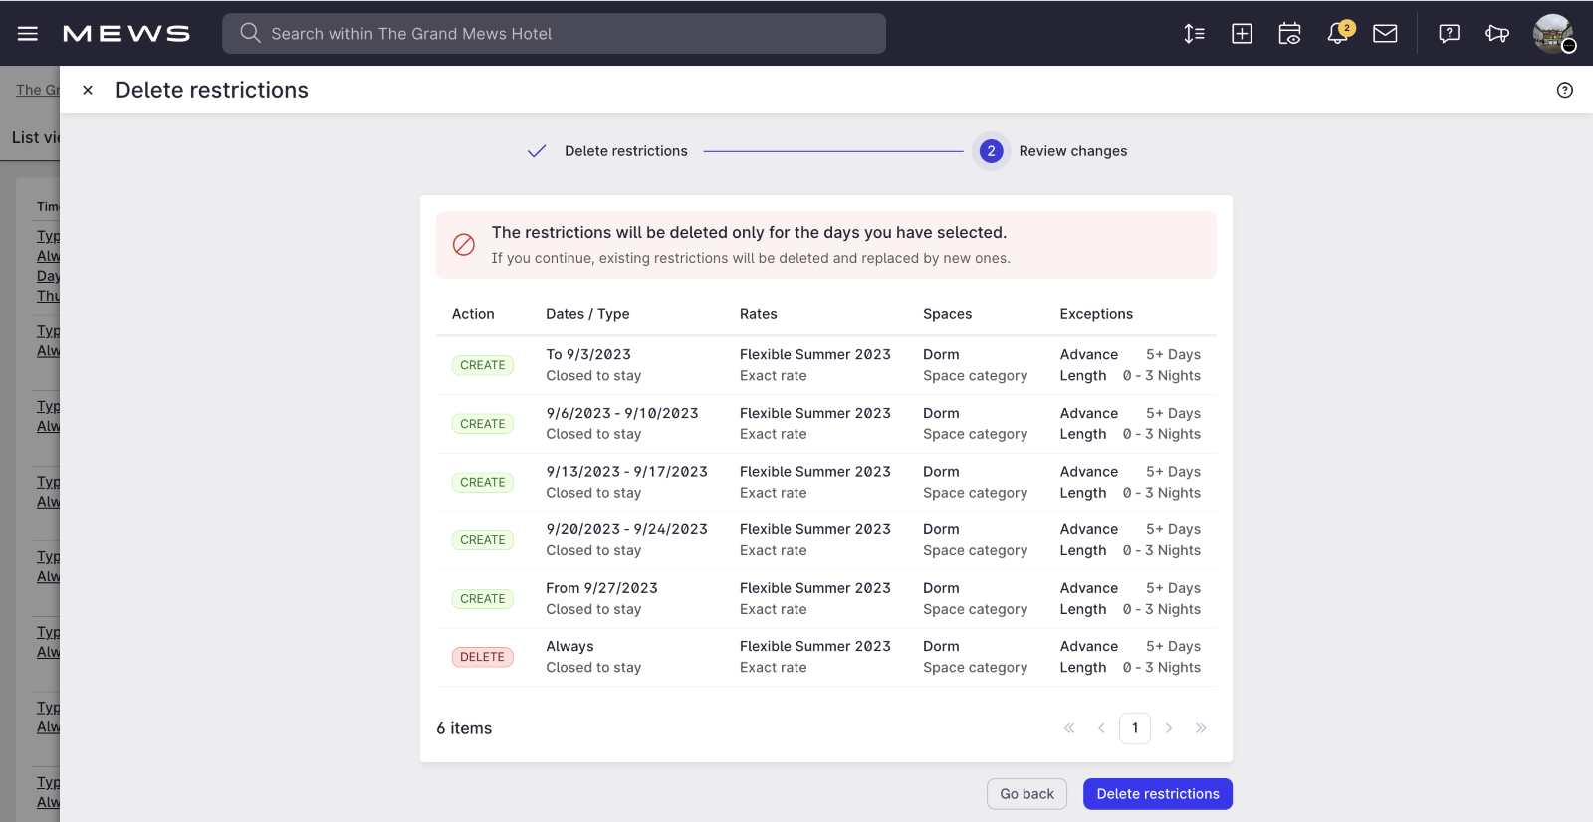Click the Delete restrictions confirm button

pyautogui.click(x=1157, y=794)
